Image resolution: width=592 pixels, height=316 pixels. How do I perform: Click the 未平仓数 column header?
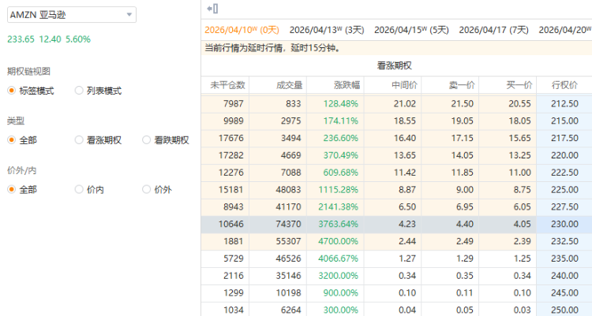(x=227, y=85)
